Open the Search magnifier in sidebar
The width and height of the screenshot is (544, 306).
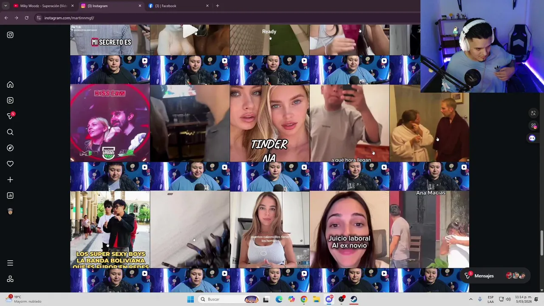[x=10, y=132]
